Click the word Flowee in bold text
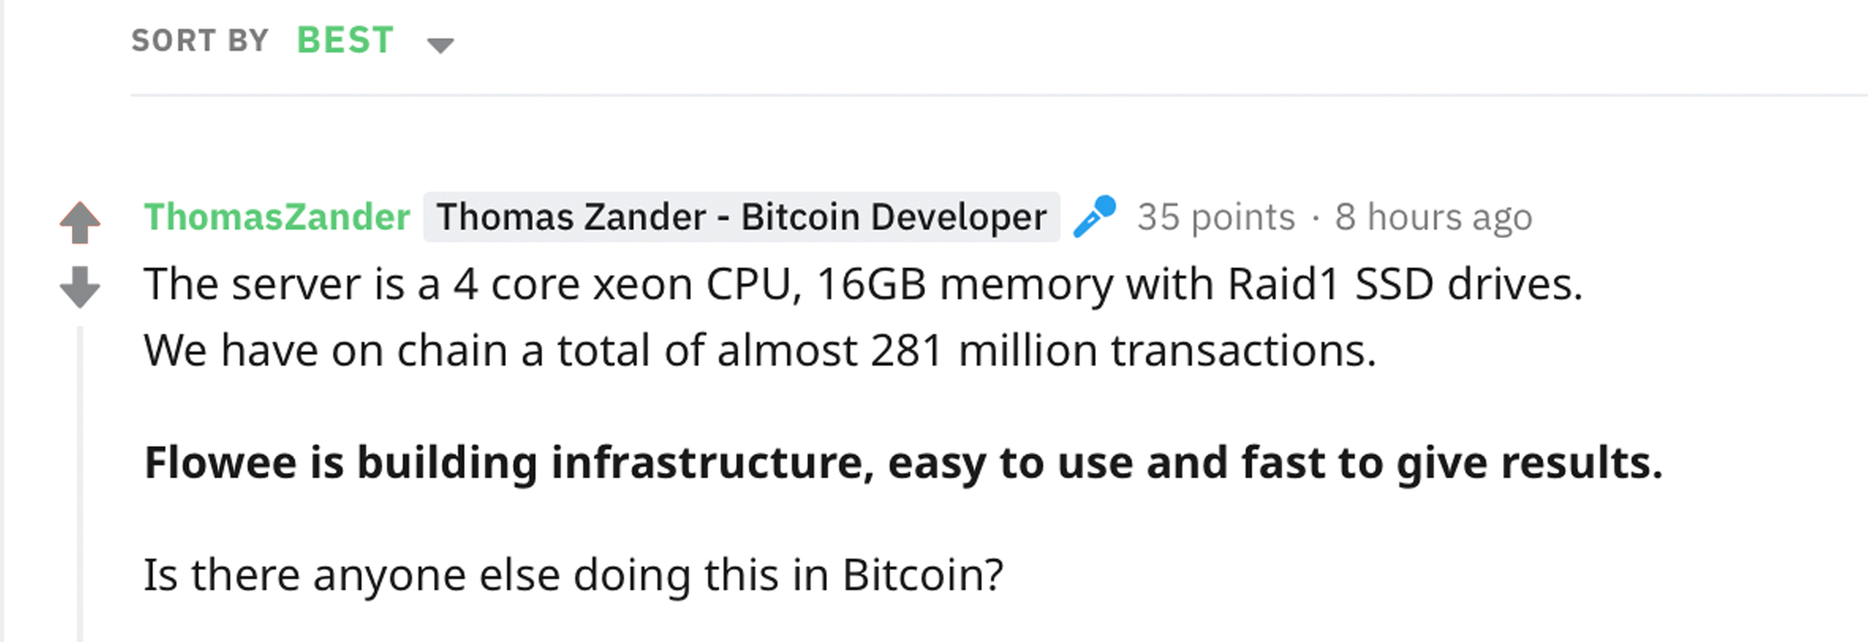 (x=221, y=462)
